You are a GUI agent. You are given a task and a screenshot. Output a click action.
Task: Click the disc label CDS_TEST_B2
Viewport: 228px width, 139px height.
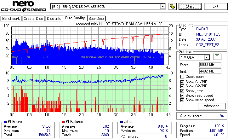pos(208,45)
